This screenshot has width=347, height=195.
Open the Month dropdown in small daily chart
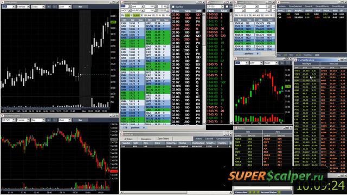(271, 63)
